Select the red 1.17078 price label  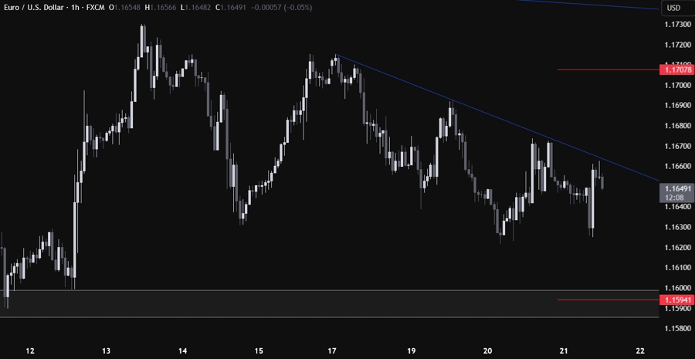coord(677,70)
